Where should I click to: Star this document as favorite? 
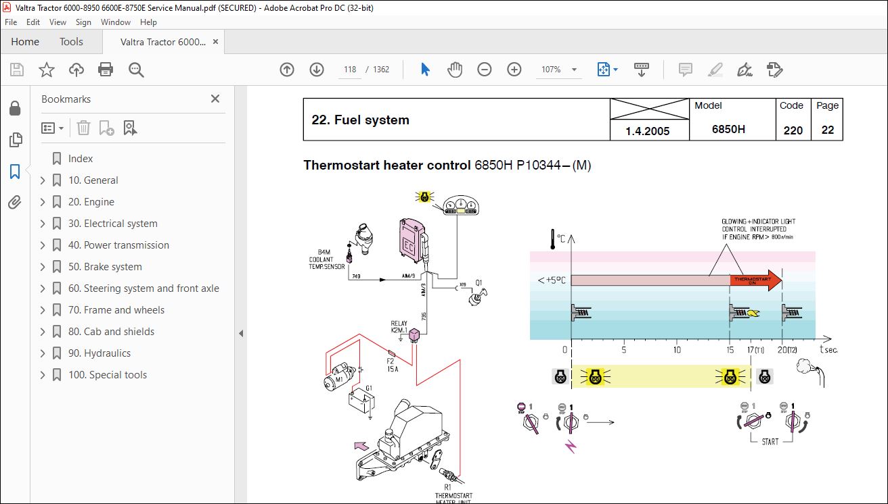click(47, 70)
